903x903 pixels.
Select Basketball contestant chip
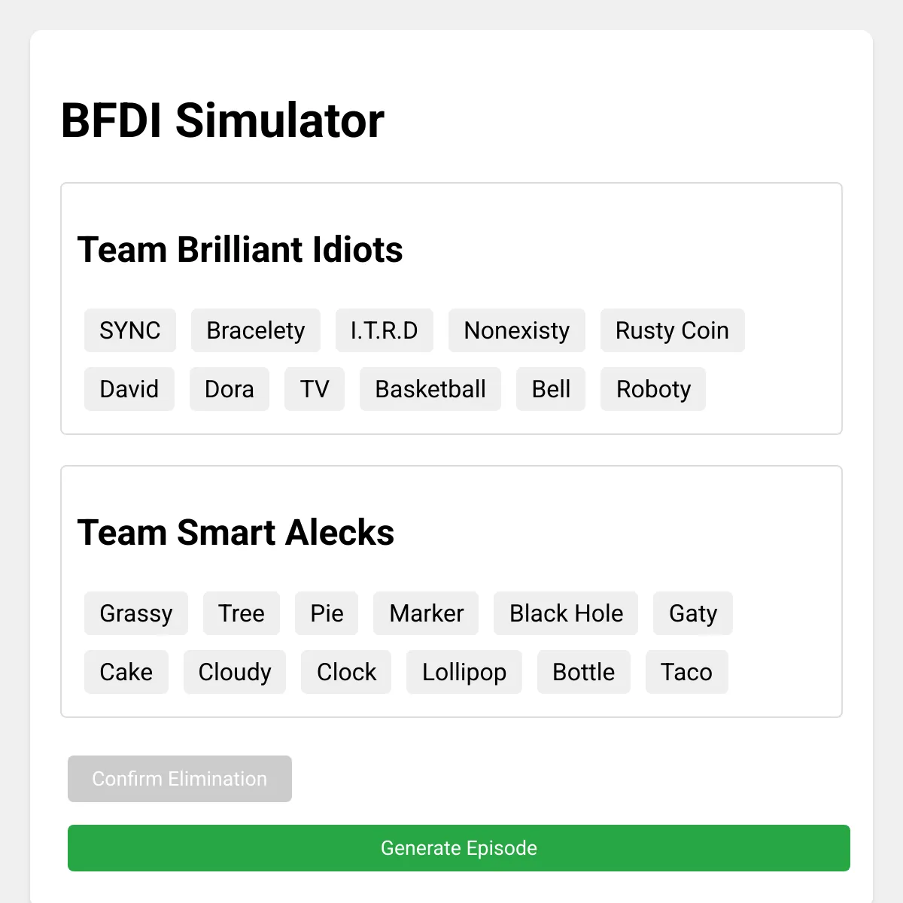(x=430, y=389)
